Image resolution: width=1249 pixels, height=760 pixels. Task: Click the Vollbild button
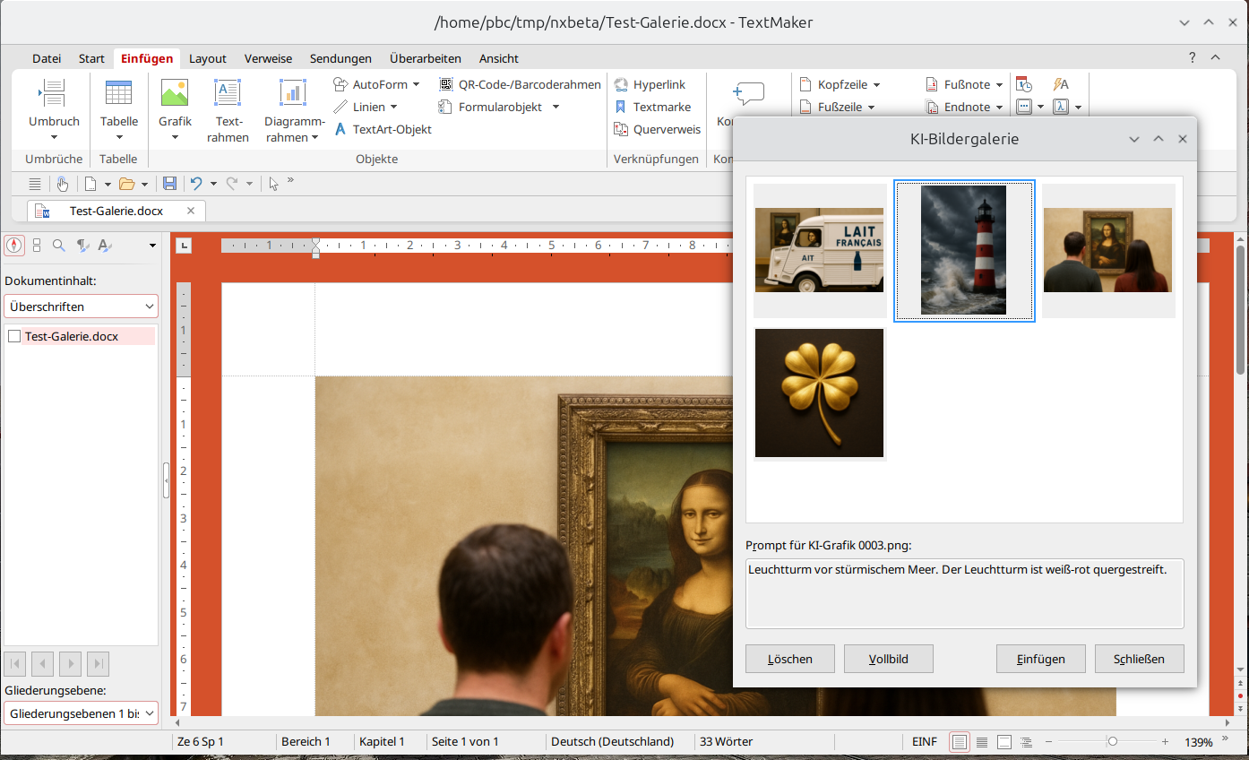pos(889,659)
